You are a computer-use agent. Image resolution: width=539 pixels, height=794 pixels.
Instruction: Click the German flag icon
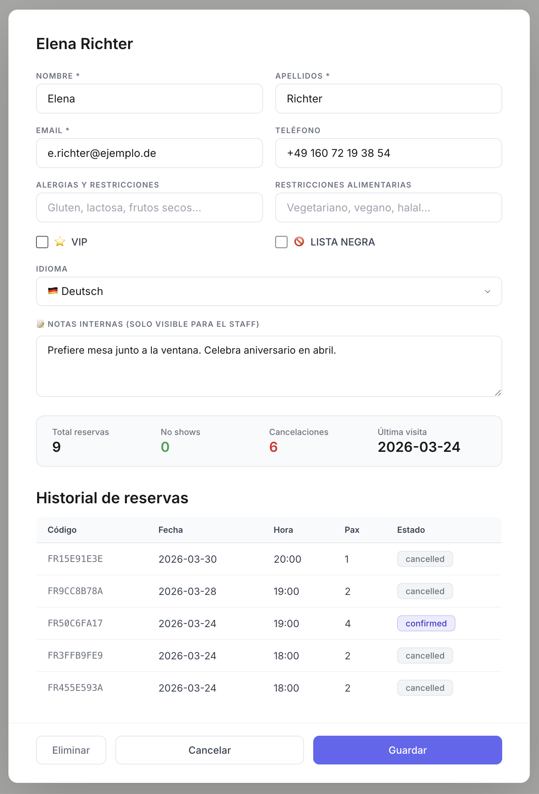click(x=53, y=291)
